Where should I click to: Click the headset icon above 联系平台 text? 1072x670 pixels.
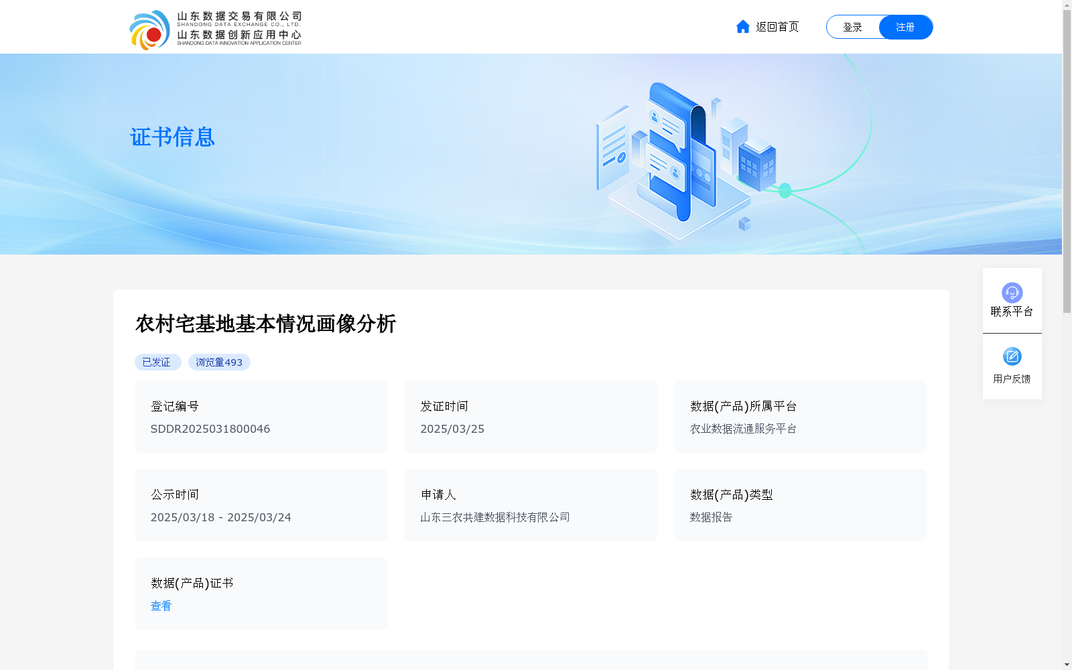(x=1012, y=292)
